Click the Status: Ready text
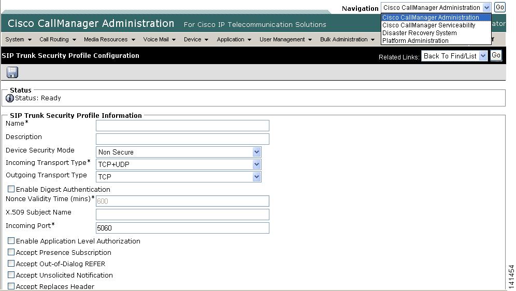 click(x=38, y=98)
